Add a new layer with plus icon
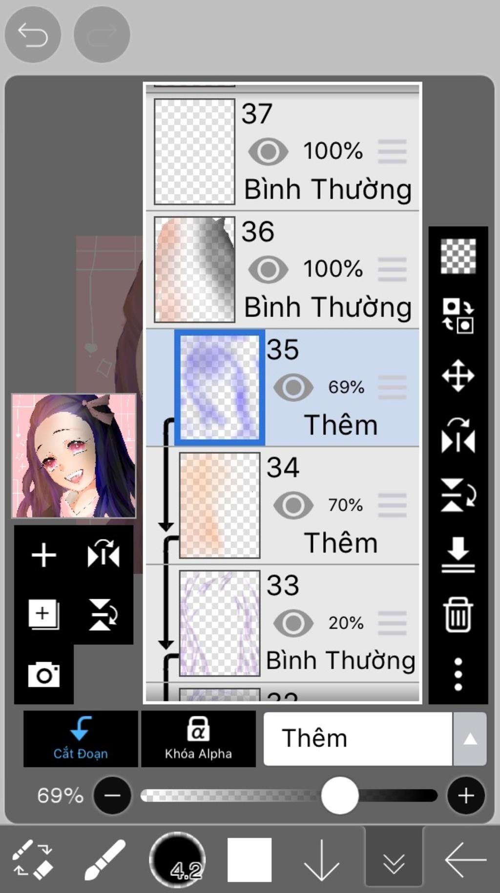 (x=44, y=555)
